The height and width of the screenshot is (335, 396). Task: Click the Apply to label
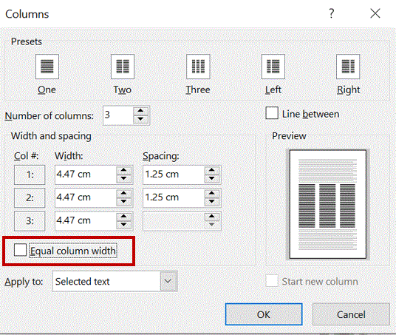click(24, 282)
